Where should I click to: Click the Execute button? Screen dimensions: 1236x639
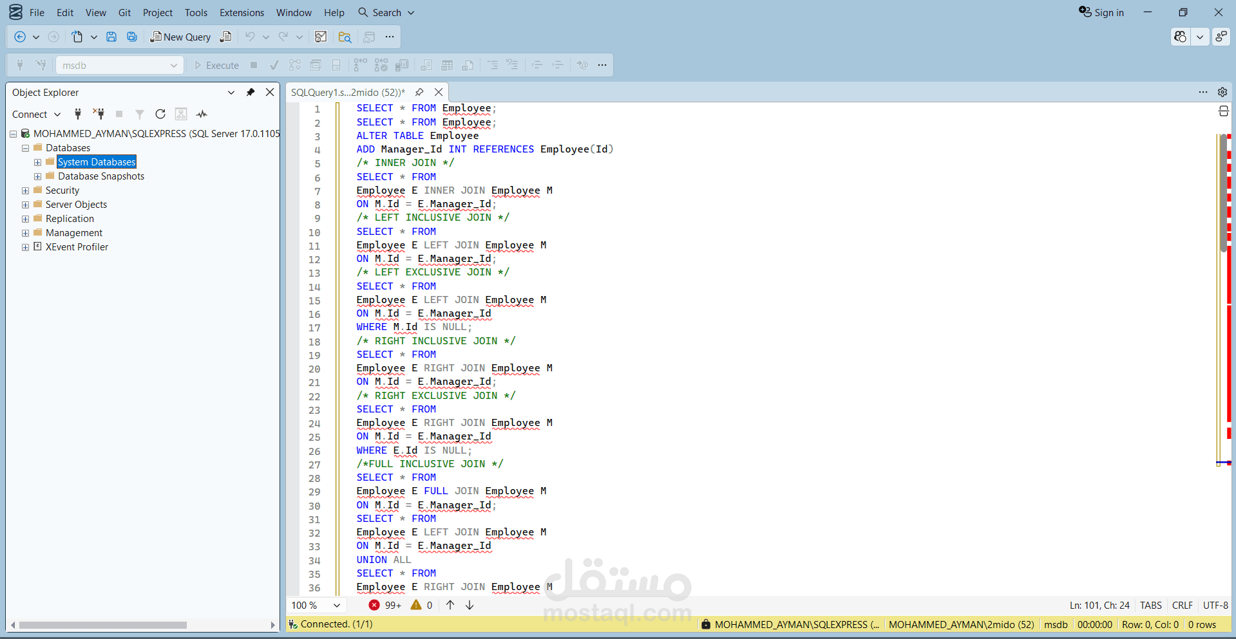pyautogui.click(x=216, y=65)
